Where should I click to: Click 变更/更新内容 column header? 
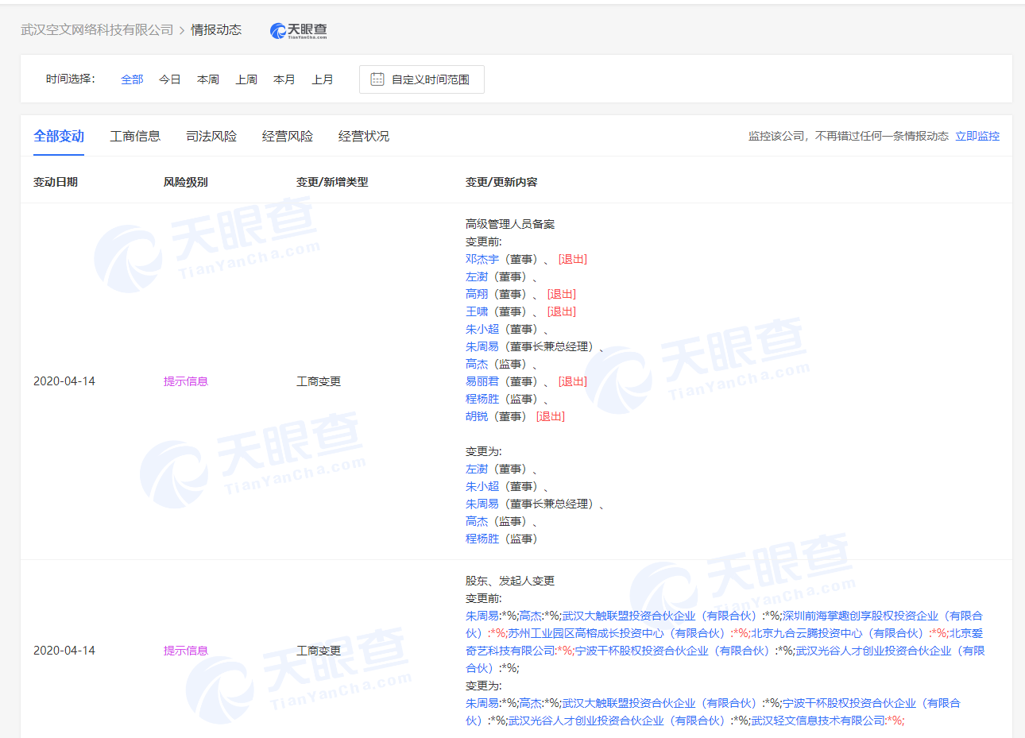point(501,182)
